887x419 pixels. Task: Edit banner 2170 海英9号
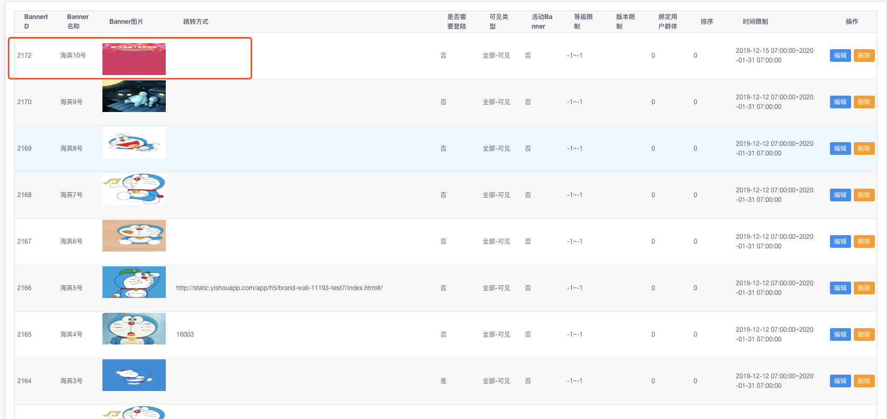[840, 102]
